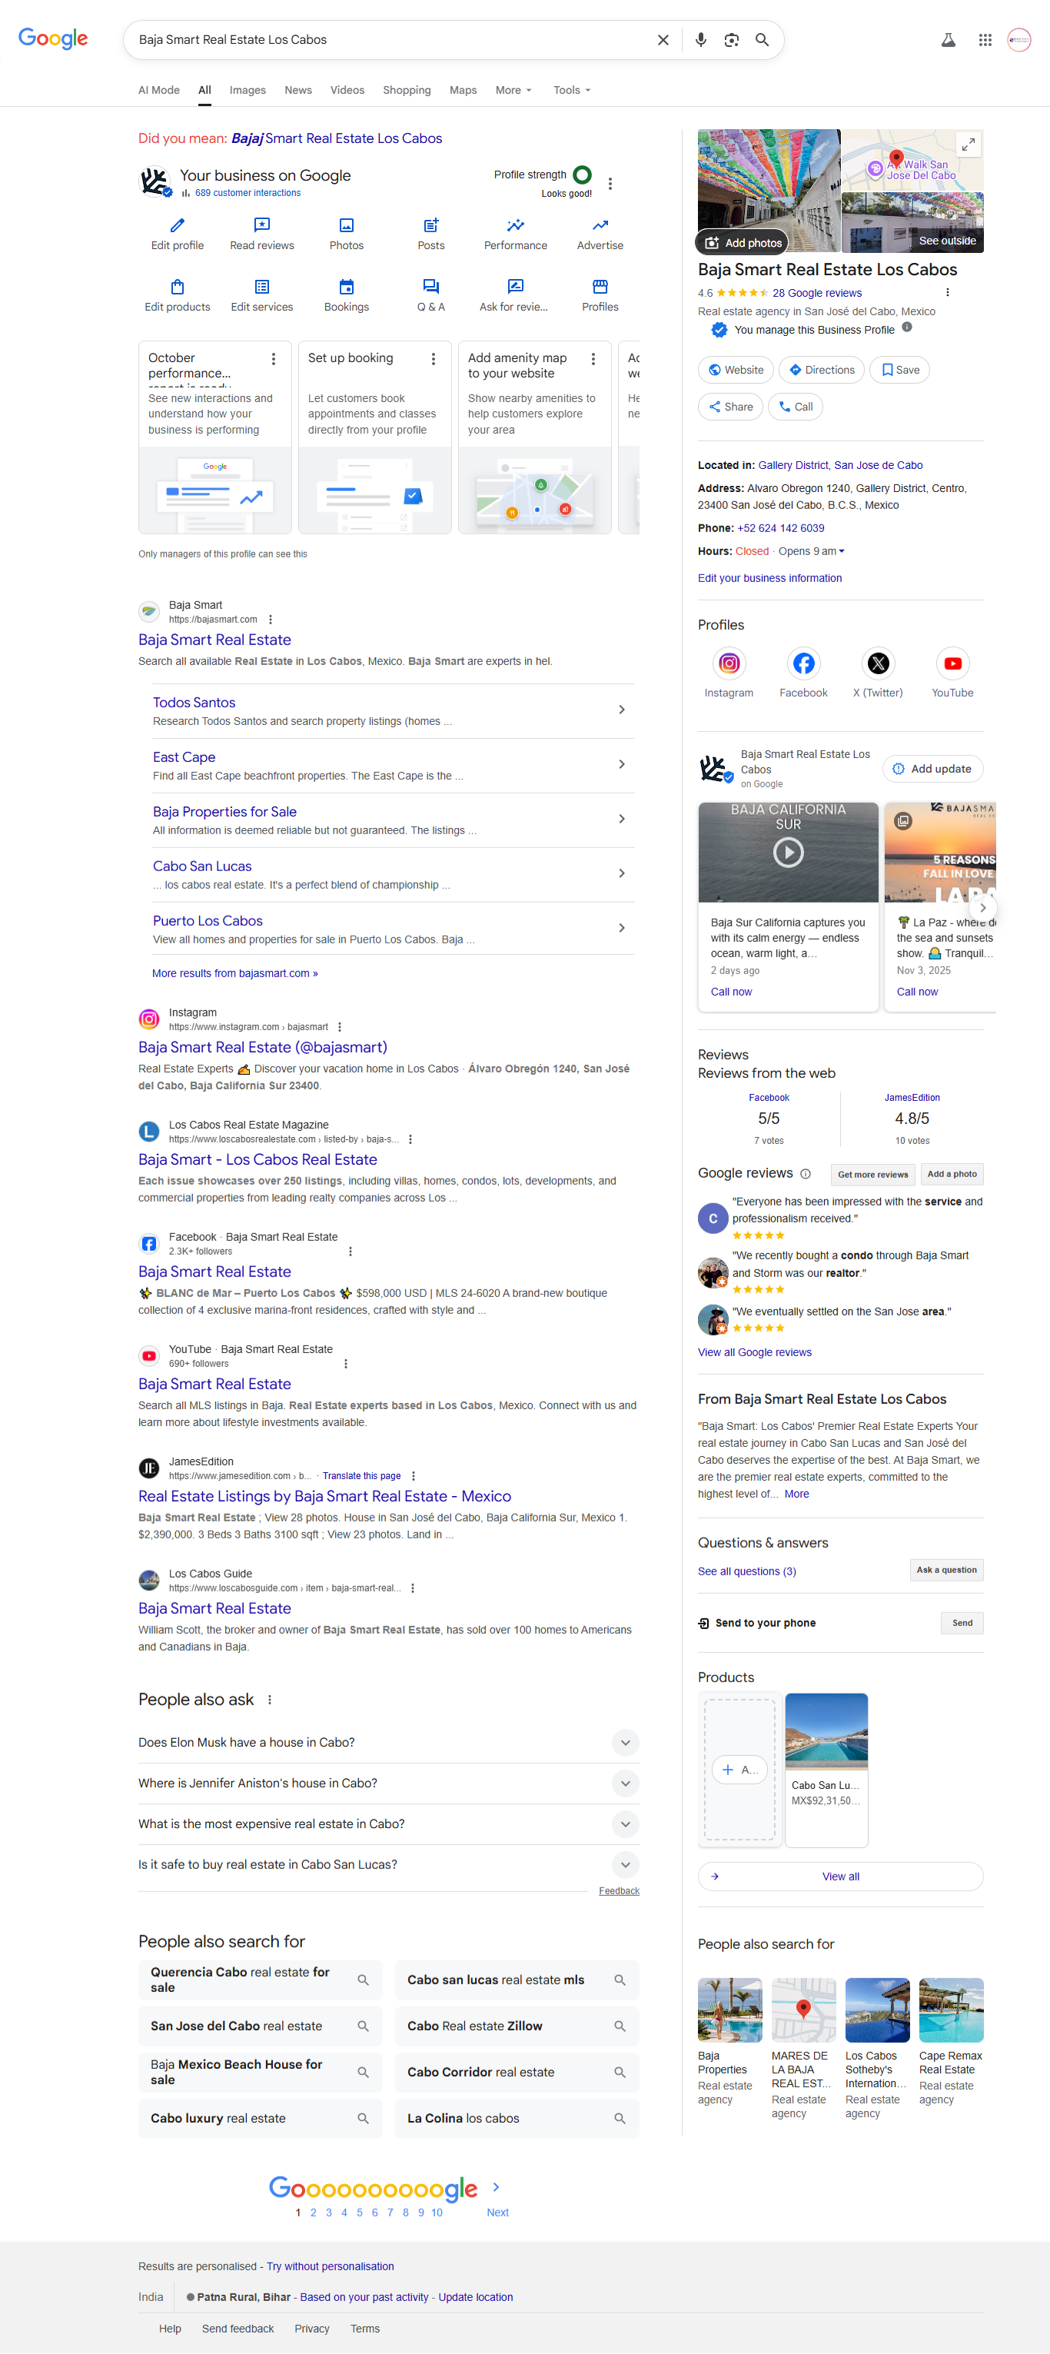Click the Cabo San Lucas product thumbnail
The height and width of the screenshot is (2354, 1050).
tap(826, 1732)
